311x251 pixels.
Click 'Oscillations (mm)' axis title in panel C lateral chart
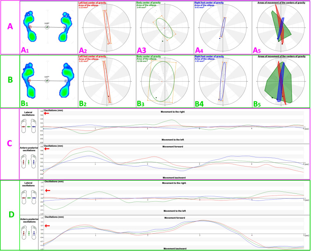53,110
